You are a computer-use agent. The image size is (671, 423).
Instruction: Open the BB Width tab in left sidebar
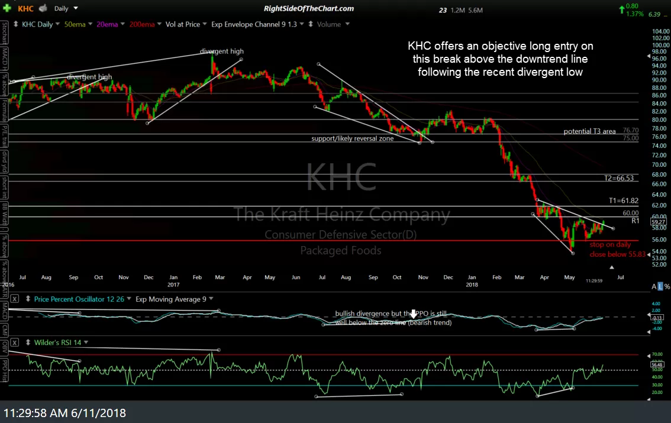pos(4,214)
